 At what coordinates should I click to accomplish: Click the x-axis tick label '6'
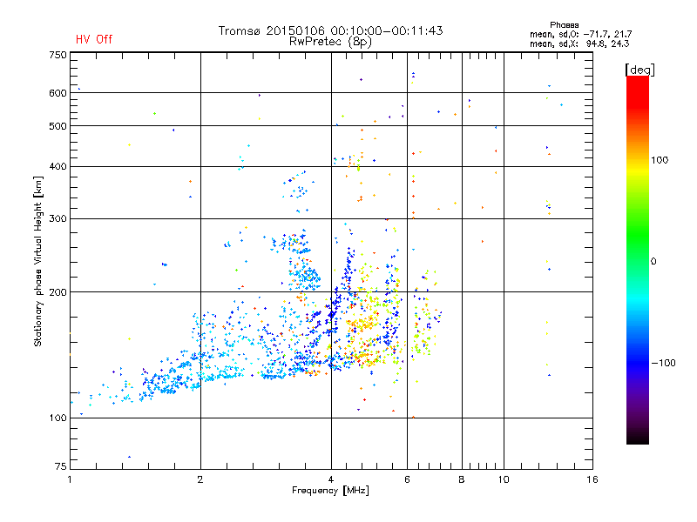(x=407, y=479)
